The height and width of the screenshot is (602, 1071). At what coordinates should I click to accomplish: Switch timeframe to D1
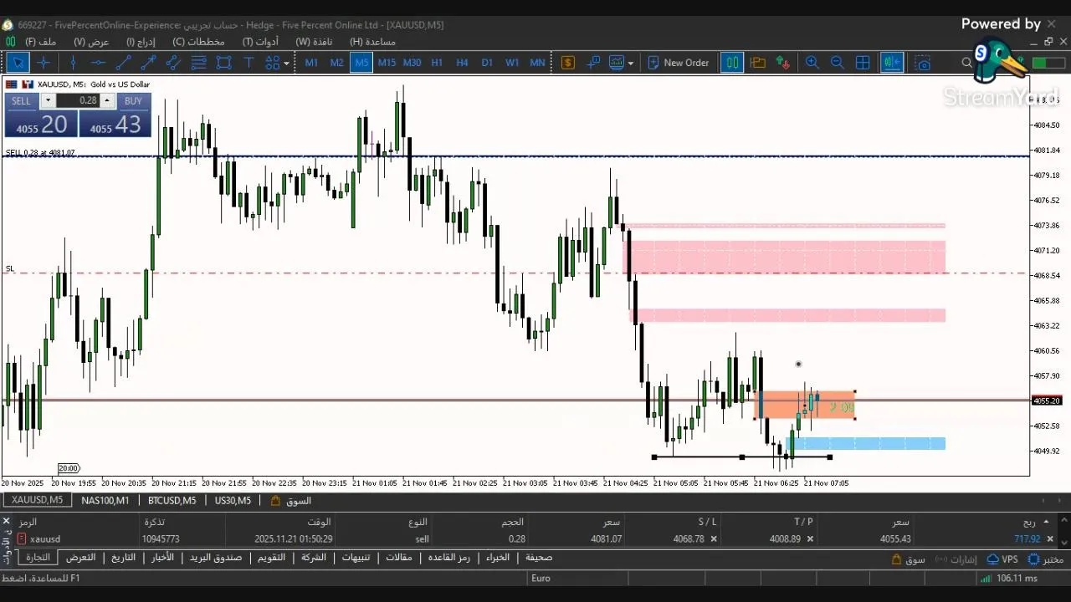(x=487, y=63)
